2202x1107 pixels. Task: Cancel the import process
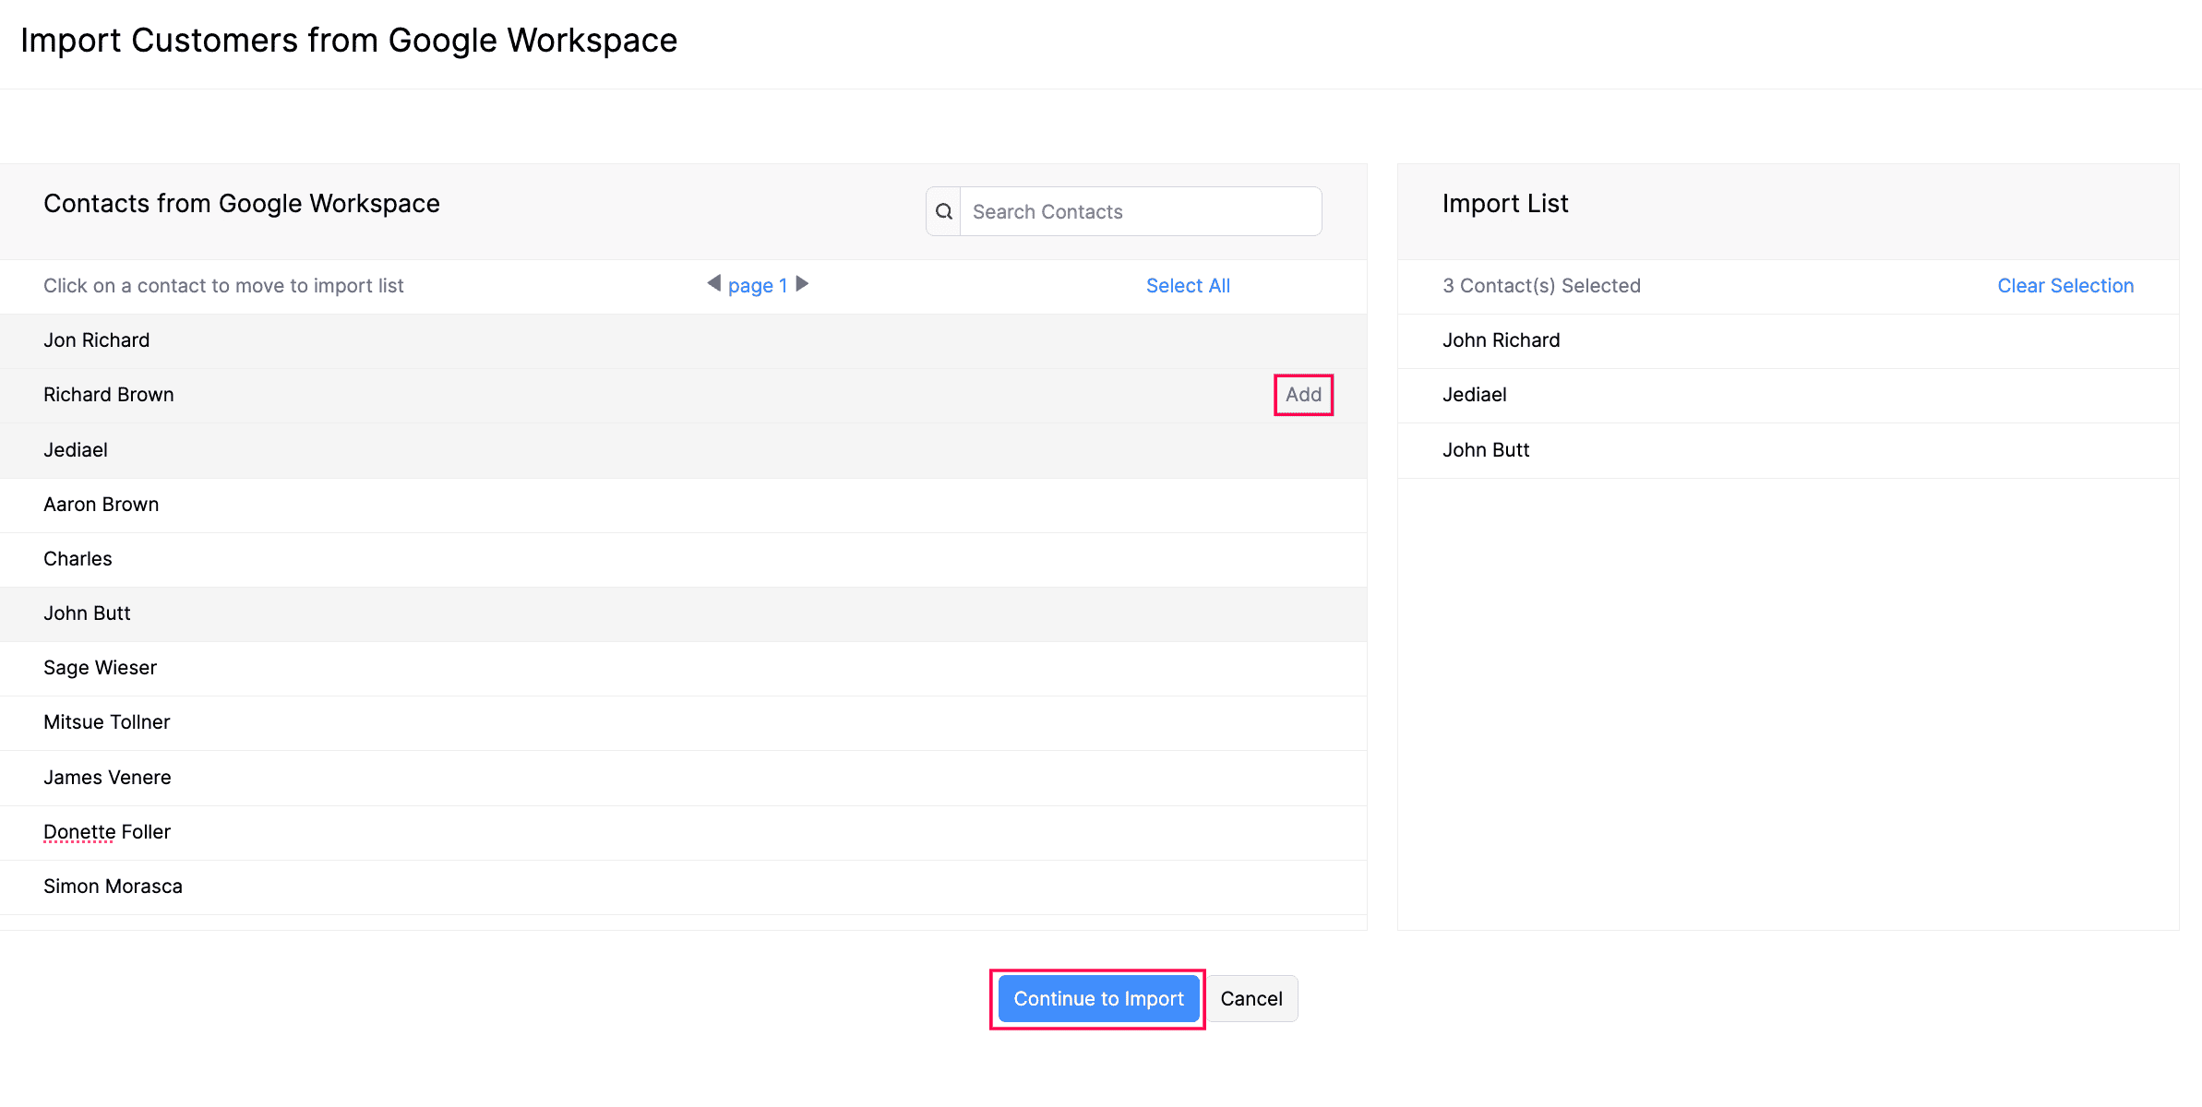tap(1251, 998)
